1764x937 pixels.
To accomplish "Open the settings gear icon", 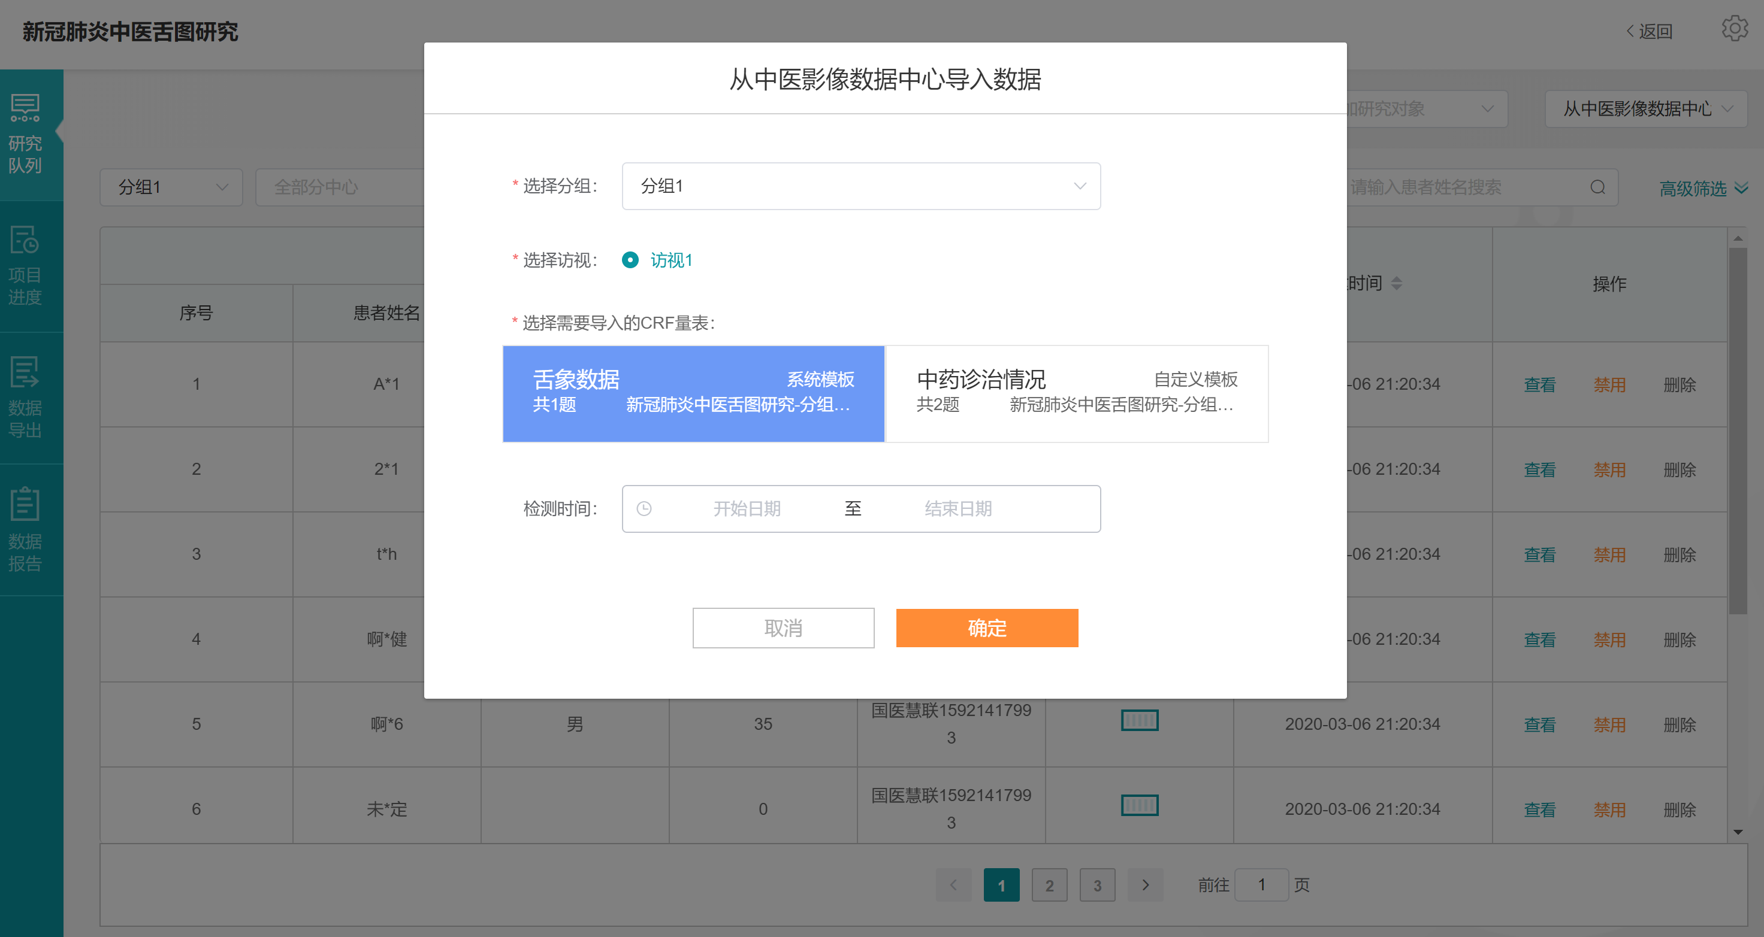I will tap(1734, 29).
